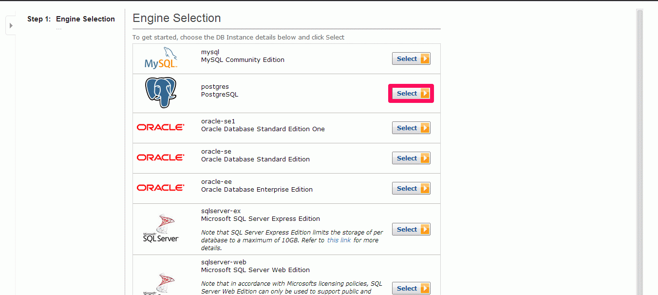Click the Oracle logo in the oracle-ee row

161,188
